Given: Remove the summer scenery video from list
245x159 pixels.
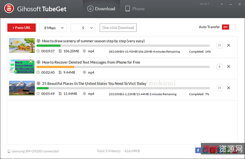Looking at the screenshot, I should click(229, 45).
